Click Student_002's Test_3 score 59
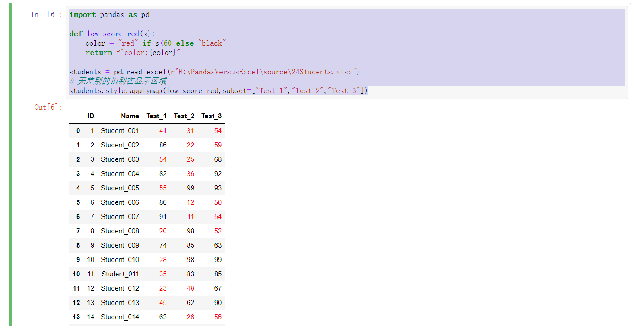The width and height of the screenshot is (638, 326). [218, 145]
